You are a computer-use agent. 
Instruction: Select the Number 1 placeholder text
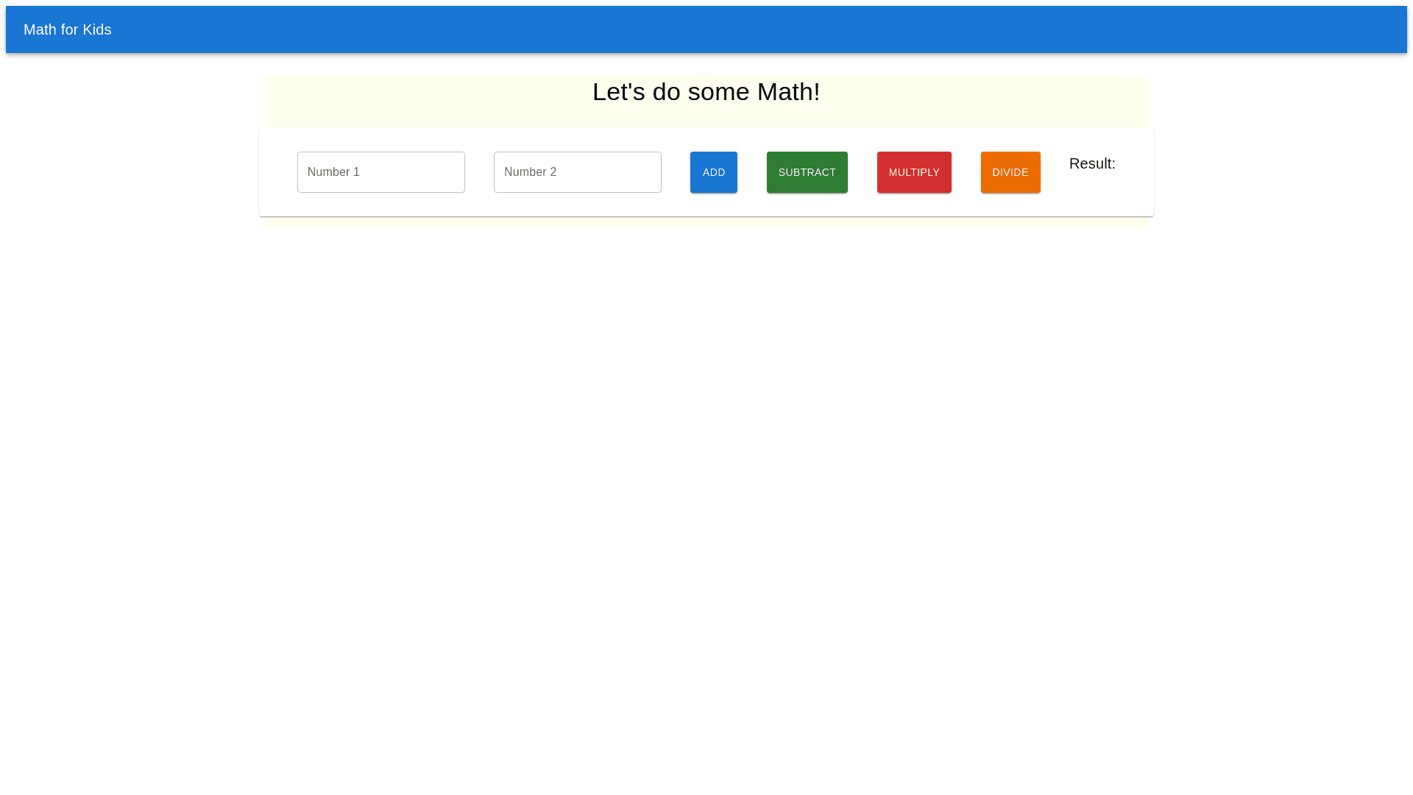pos(333,172)
